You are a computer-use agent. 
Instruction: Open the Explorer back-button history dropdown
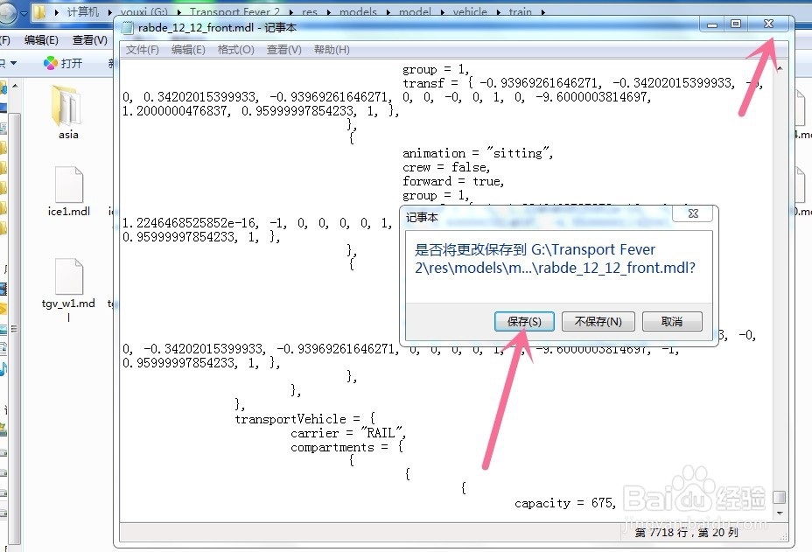coord(24,14)
